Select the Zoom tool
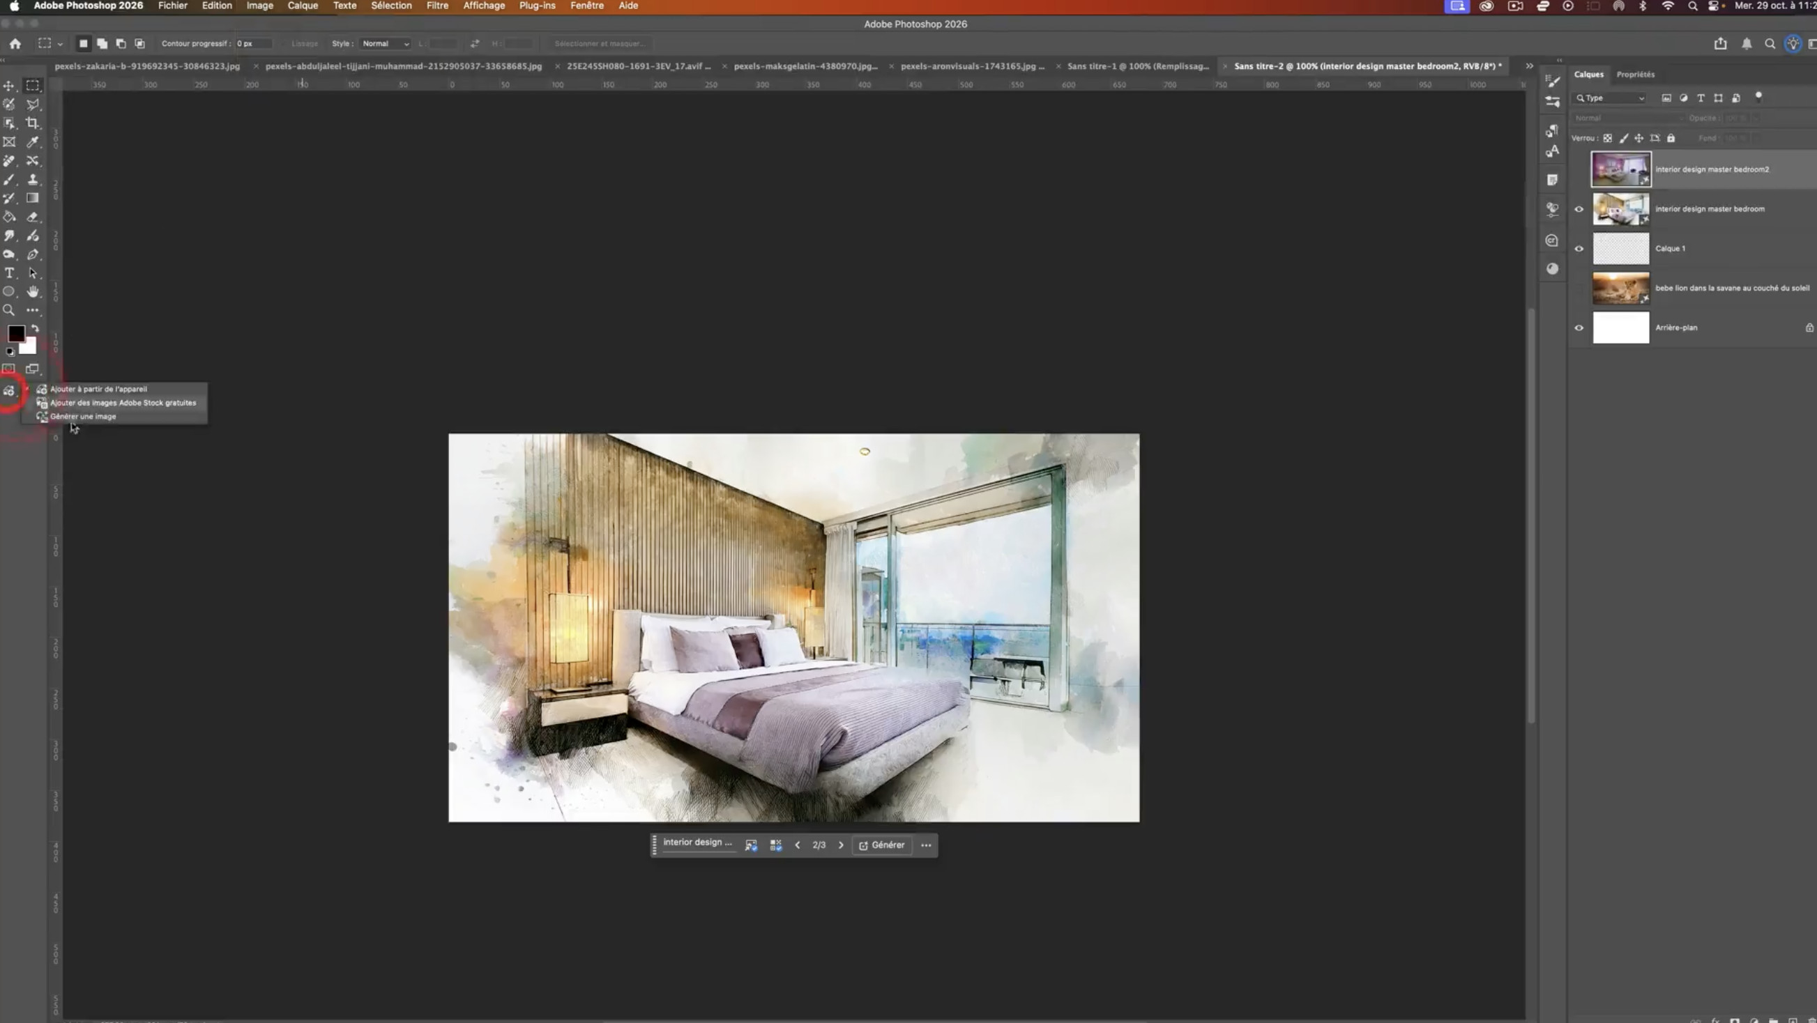This screenshot has width=1817, height=1023. point(9,310)
